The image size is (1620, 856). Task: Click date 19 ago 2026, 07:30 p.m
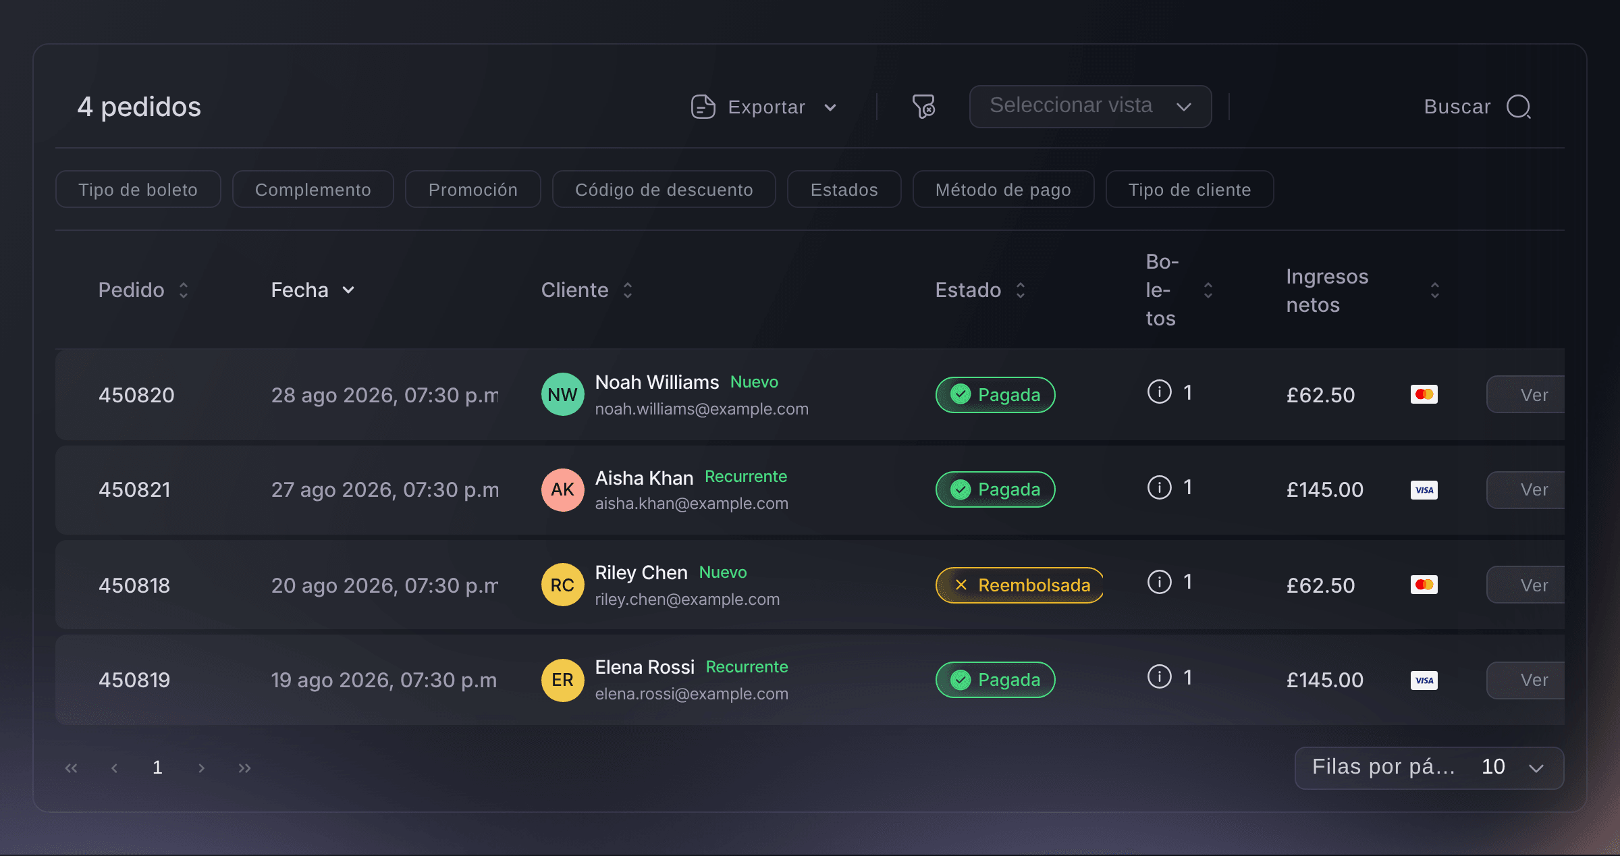[x=384, y=680]
